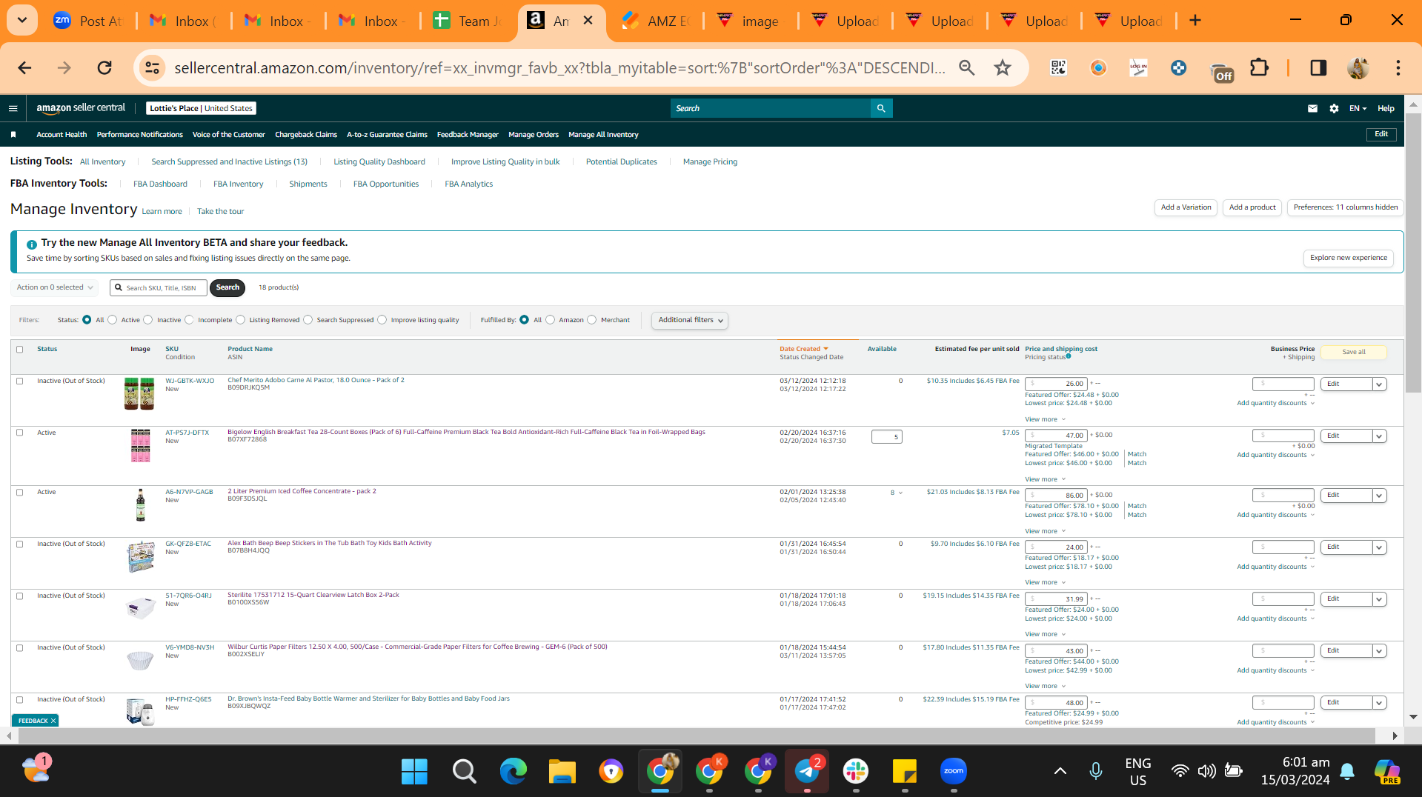Open the browser profile avatar
The image size is (1422, 797).
pyautogui.click(x=1358, y=68)
